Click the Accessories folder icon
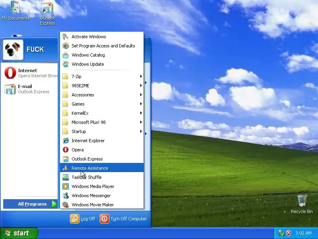This screenshot has height=239, width=318. (65, 95)
